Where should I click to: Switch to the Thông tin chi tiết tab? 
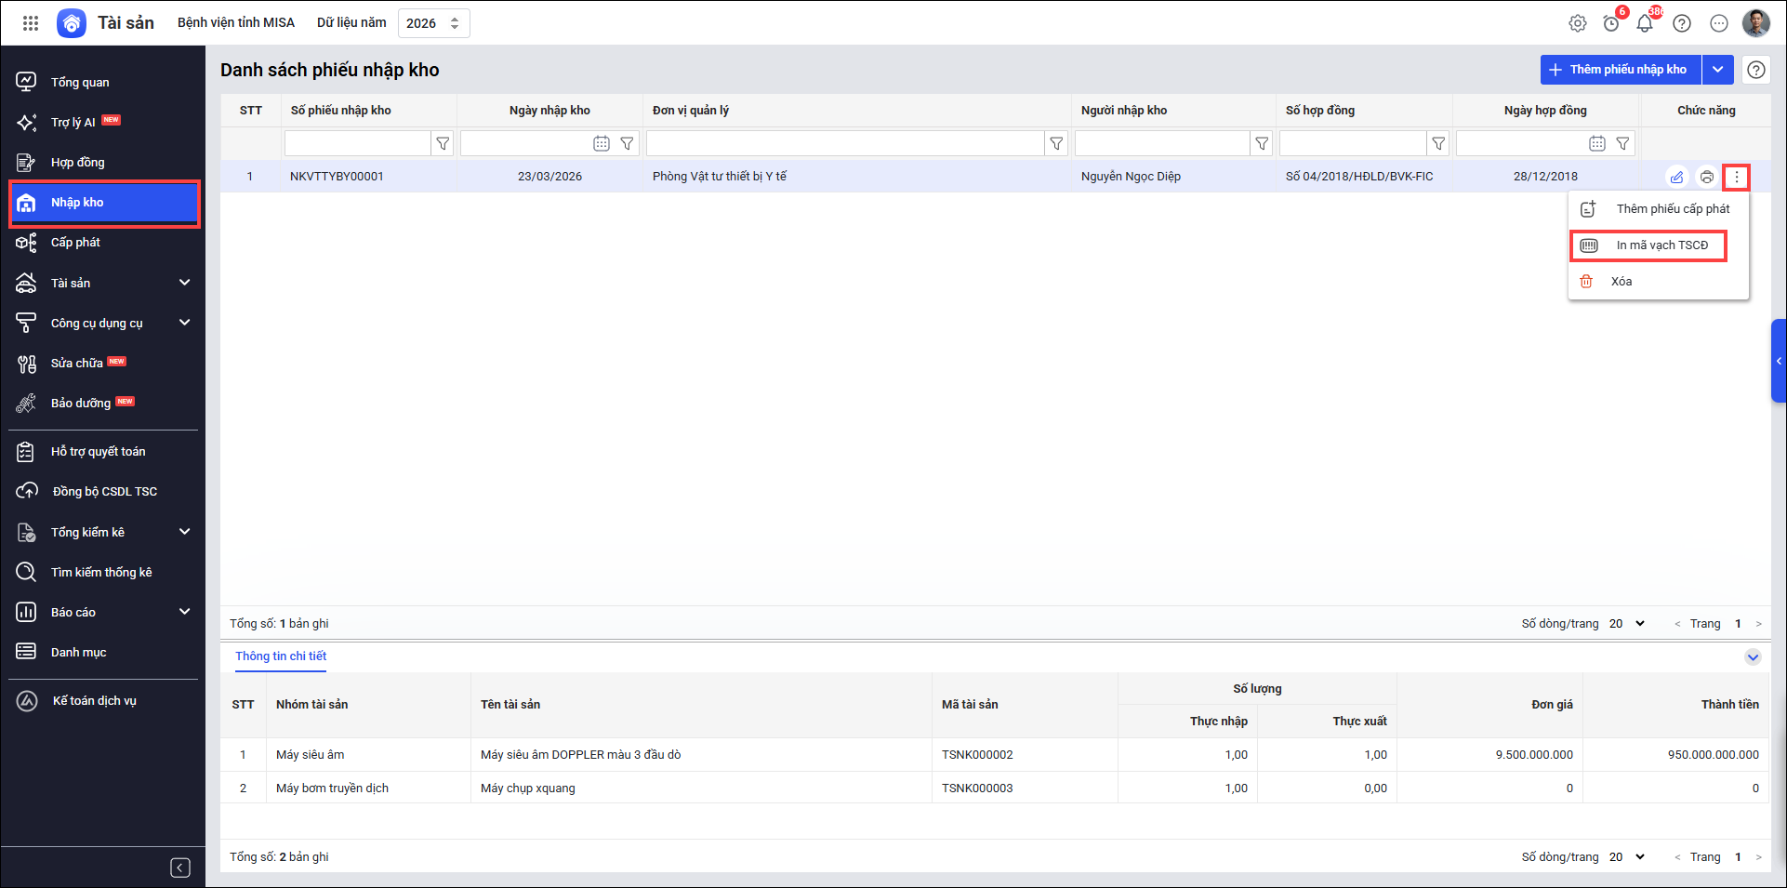pyautogui.click(x=281, y=656)
